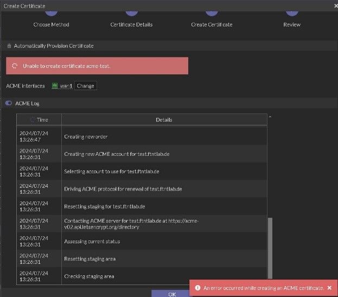Click the ACME log scrollbar thumb
The width and height of the screenshot is (338, 297).
pos(270,248)
